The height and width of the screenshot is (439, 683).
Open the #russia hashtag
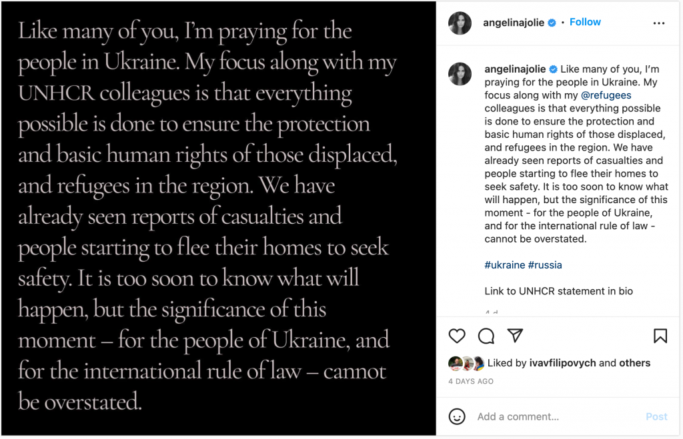[x=545, y=265]
